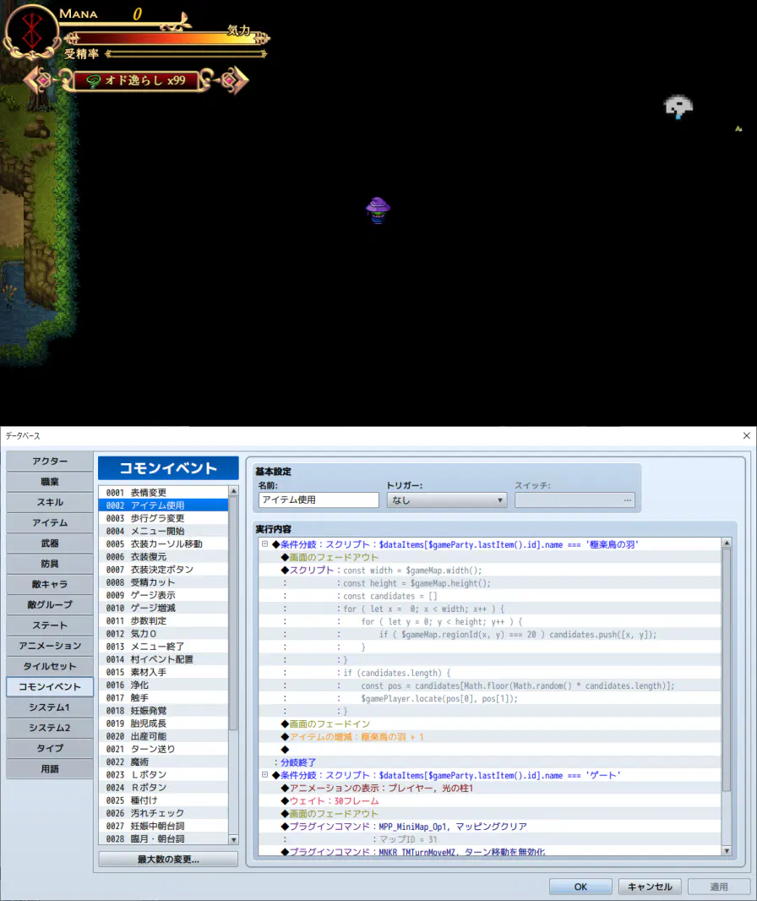The image size is (757, 901).
Task: Select common event 0016 浄化
Action: click(x=163, y=685)
